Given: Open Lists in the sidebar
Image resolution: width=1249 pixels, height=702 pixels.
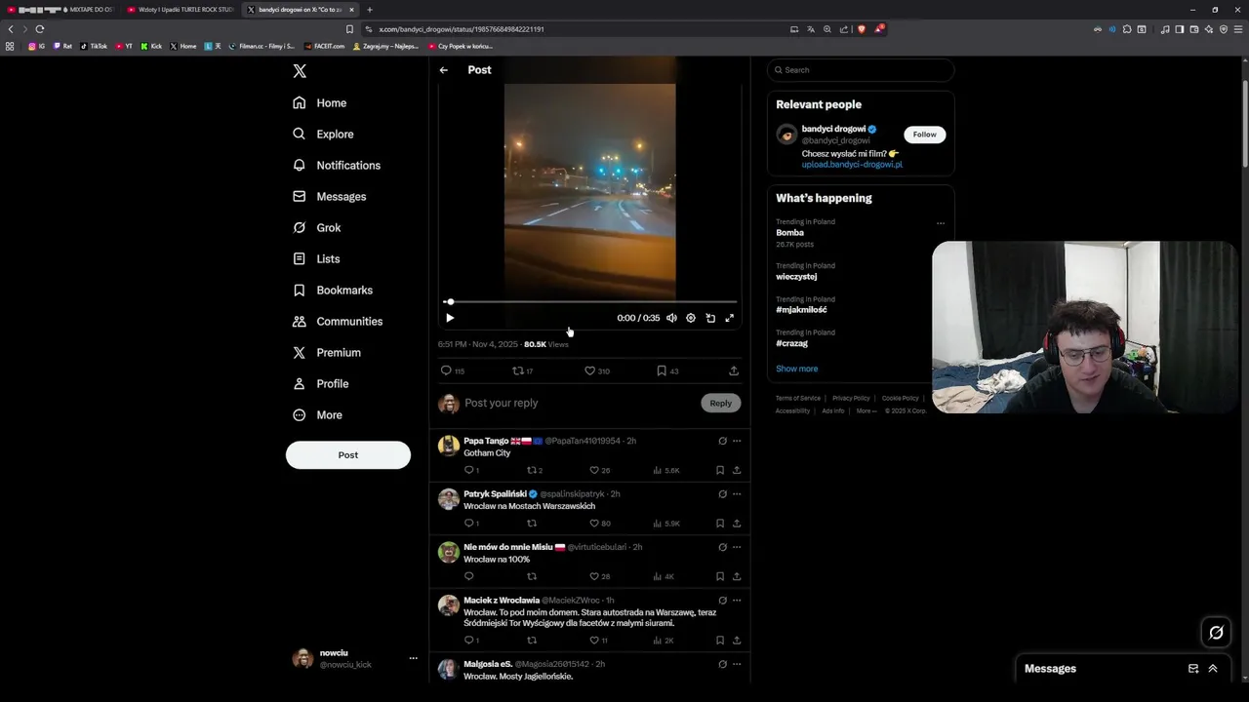Looking at the screenshot, I should [316, 259].
